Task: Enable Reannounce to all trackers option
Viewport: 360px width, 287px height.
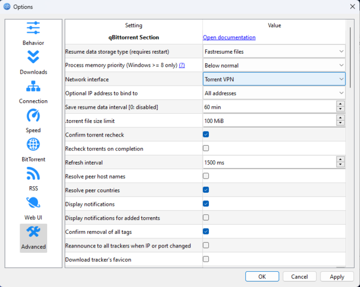Action: coord(206,245)
